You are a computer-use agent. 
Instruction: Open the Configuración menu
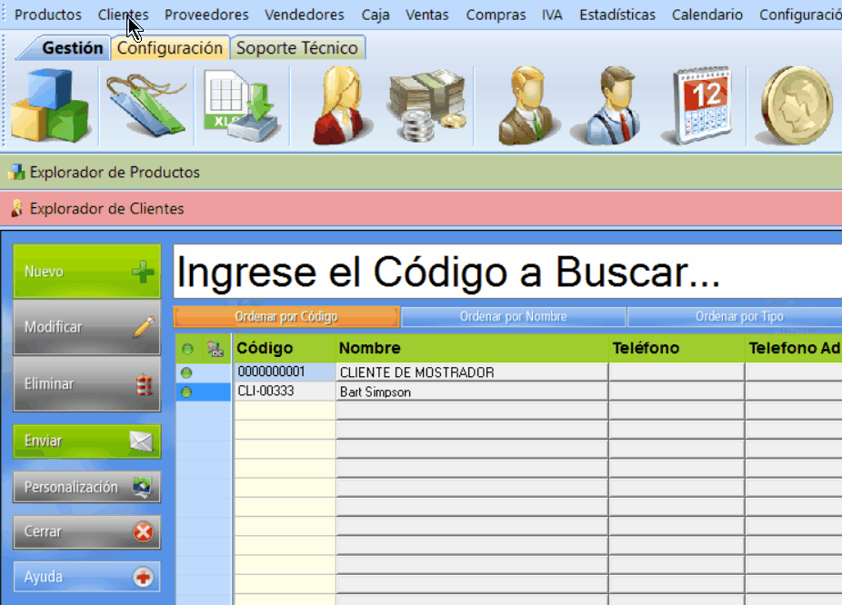(x=799, y=15)
